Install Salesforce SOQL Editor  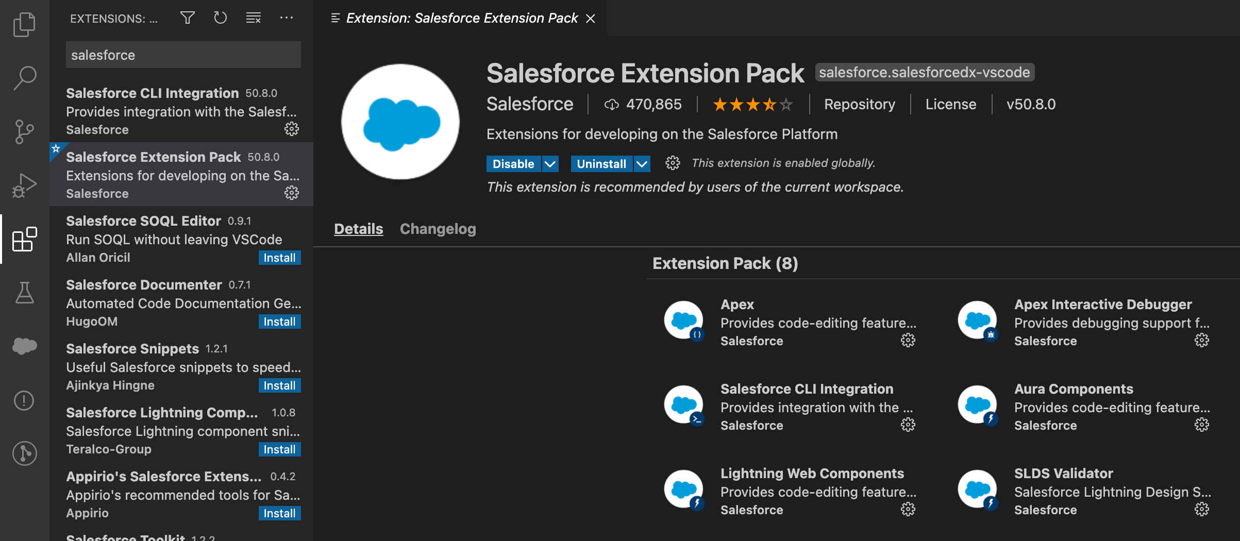coord(279,258)
